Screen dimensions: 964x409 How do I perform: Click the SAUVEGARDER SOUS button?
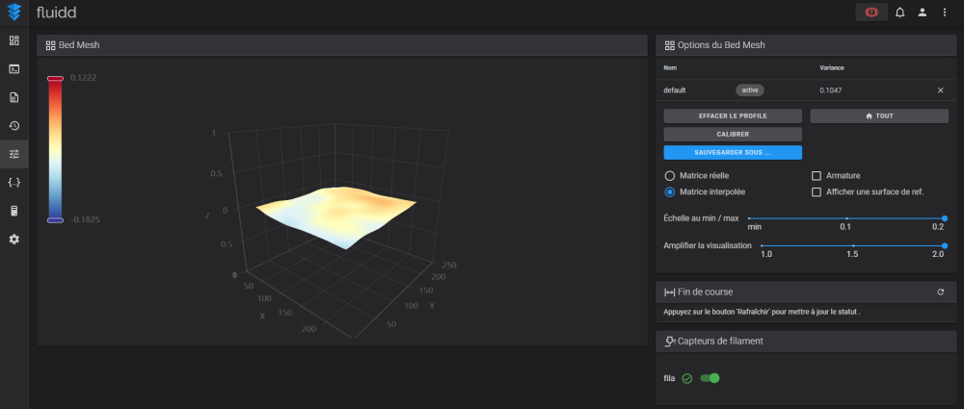733,152
